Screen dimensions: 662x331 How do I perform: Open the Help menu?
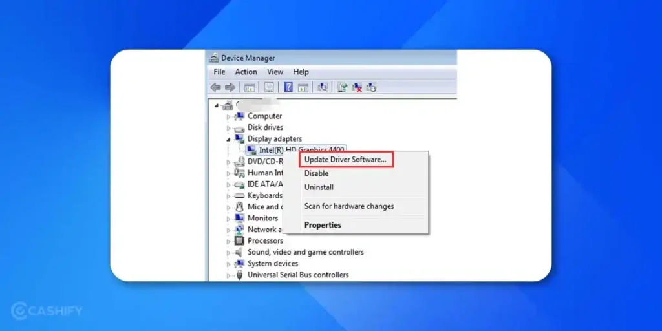coord(301,72)
